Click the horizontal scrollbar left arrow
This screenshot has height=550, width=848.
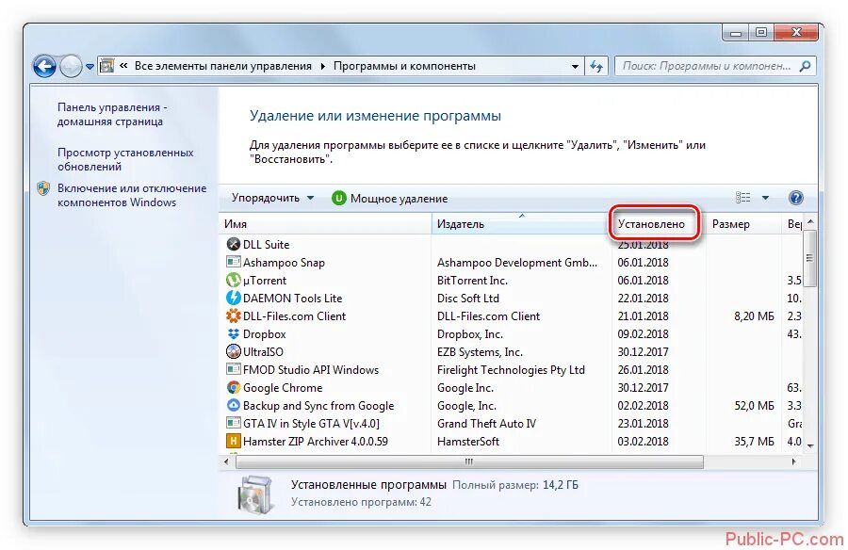pyautogui.click(x=226, y=461)
